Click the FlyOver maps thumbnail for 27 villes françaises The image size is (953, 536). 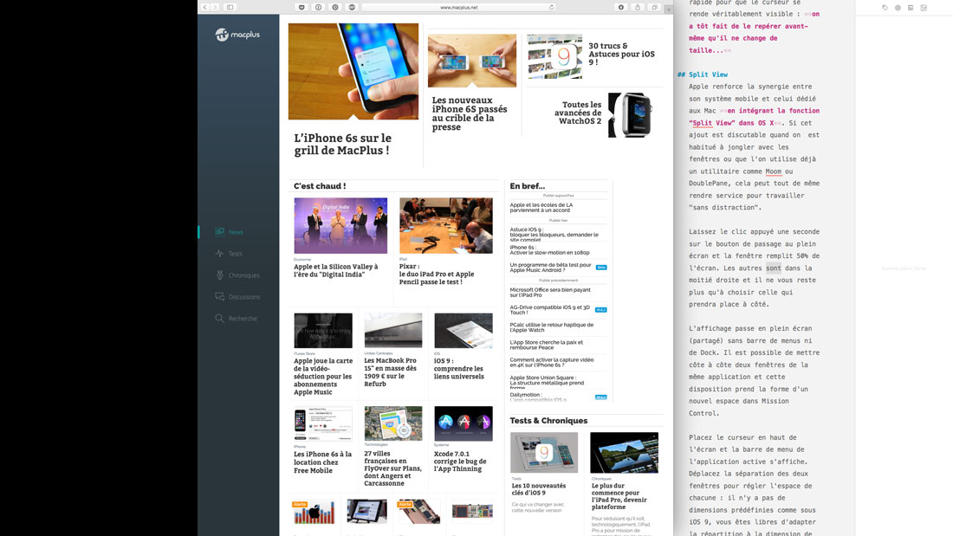click(x=393, y=423)
